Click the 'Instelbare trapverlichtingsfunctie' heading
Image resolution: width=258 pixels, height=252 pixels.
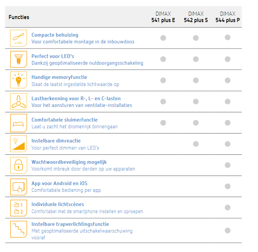tap(70, 224)
